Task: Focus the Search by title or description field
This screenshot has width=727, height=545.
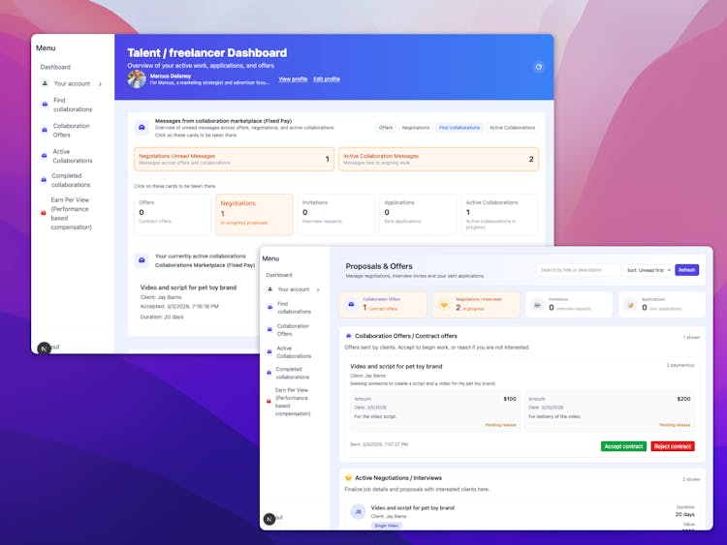Action: click(x=579, y=270)
